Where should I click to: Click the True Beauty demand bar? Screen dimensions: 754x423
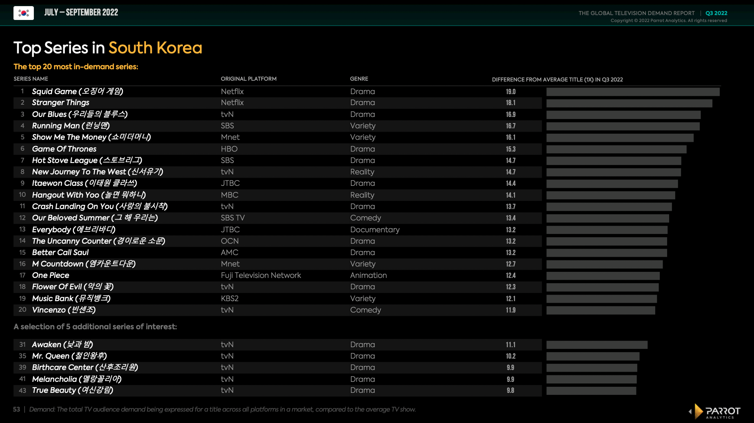point(591,390)
